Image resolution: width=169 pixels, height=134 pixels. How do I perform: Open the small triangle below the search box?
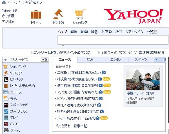(x=63, y=46)
